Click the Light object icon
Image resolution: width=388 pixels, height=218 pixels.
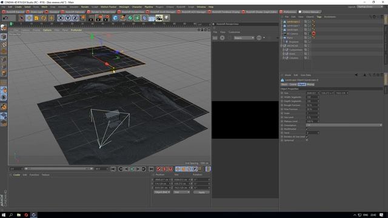[166, 18]
